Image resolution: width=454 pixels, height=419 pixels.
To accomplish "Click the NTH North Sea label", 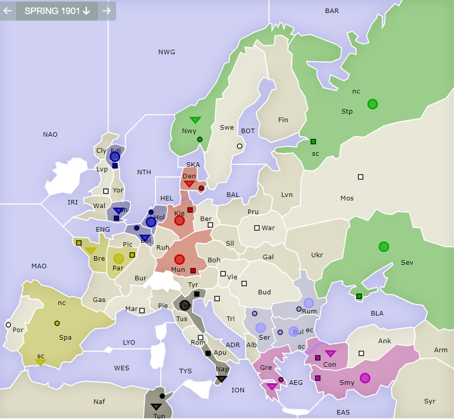I will (144, 172).
